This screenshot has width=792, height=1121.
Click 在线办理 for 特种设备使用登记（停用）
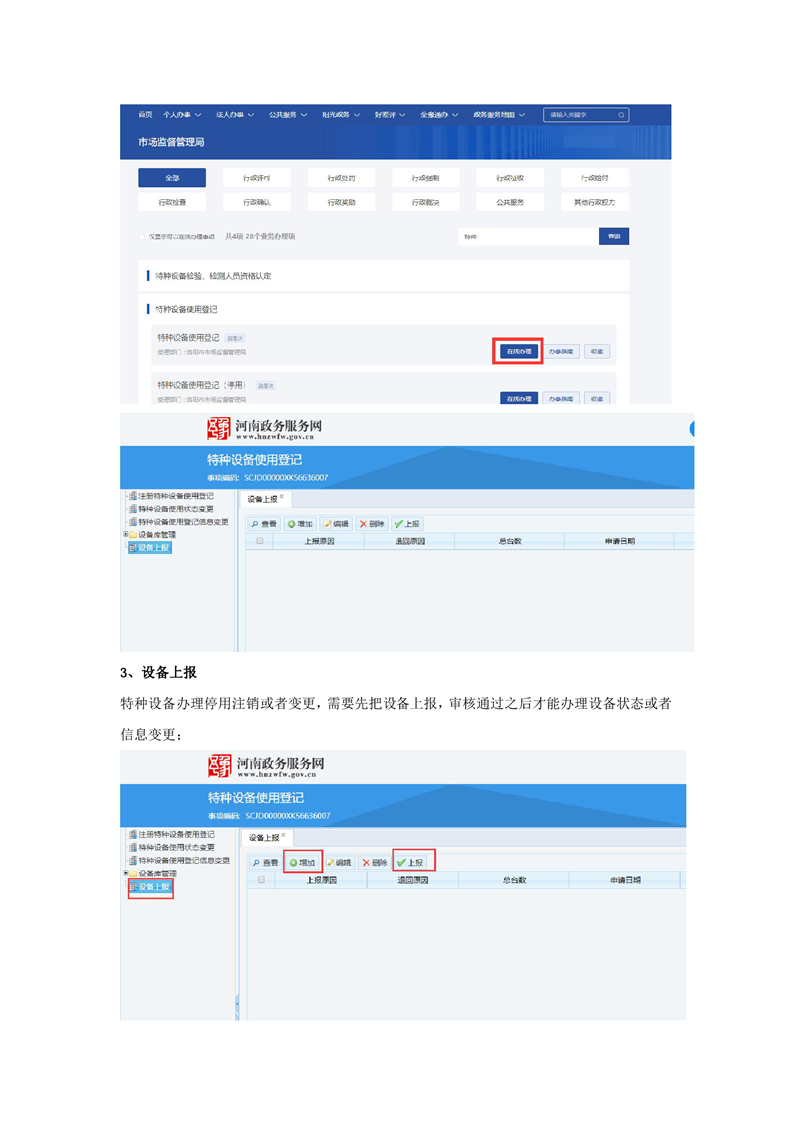pos(519,398)
